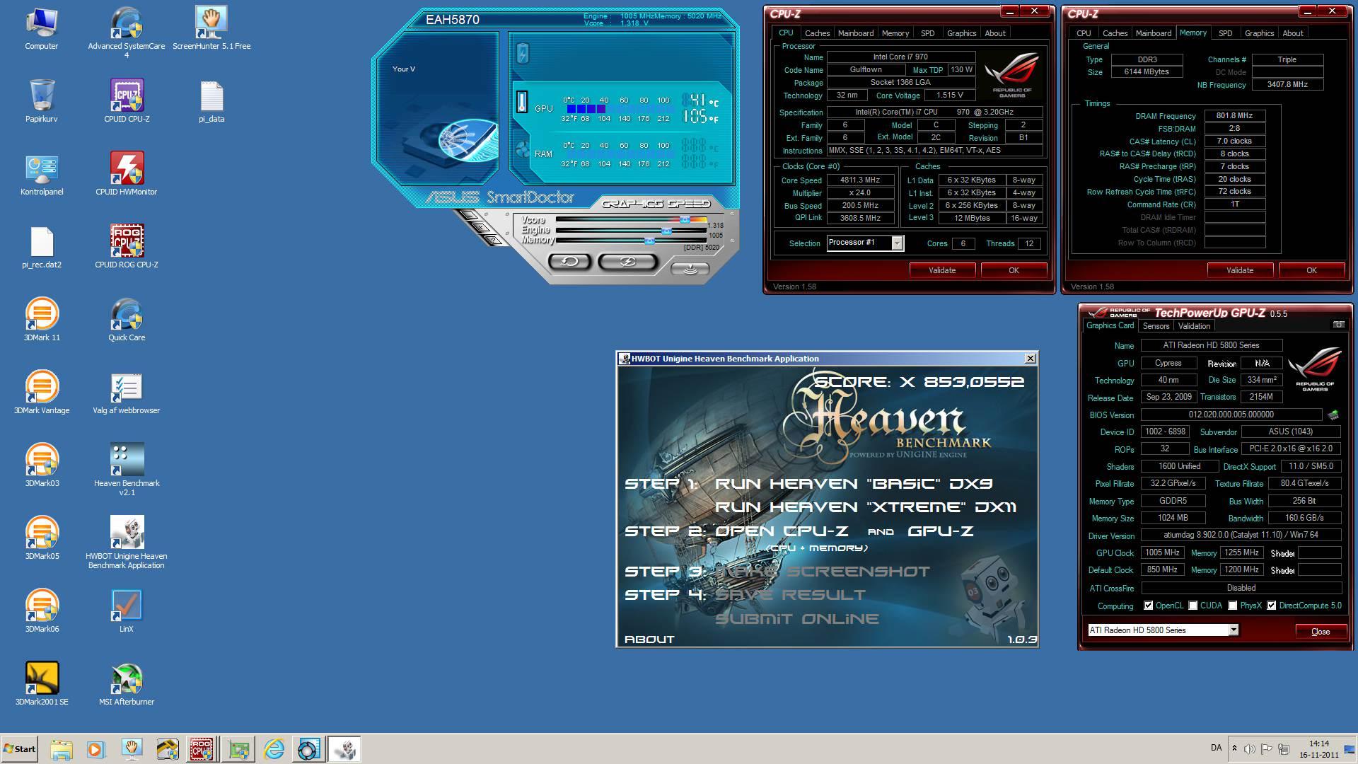Image resolution: width=1358 pixels, height=764 pixels.
Task: Click Run Heaven "Basic" DX9 step
Action: pos(854,484)
